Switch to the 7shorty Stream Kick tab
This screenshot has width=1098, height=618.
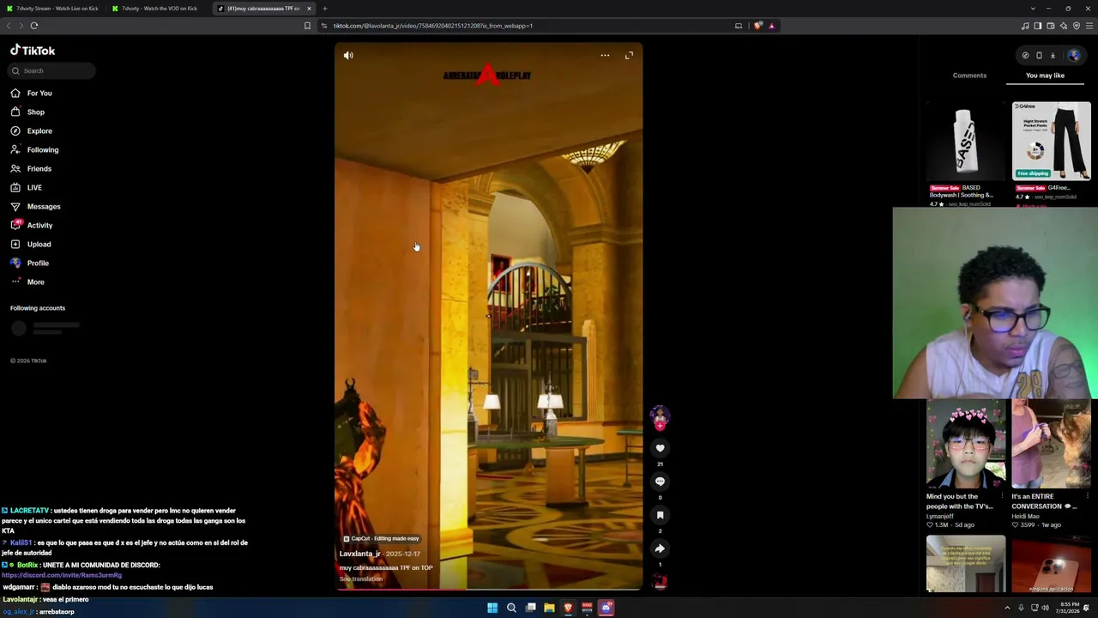coord(53,9)
